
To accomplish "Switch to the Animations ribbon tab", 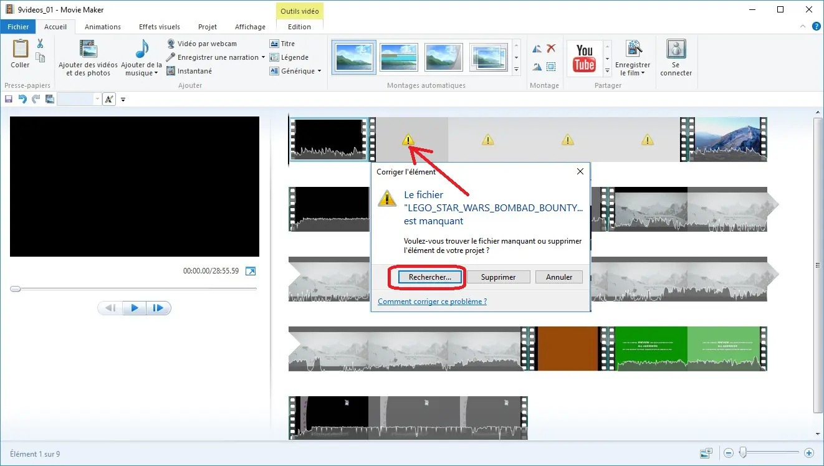I will click(x=103, y=27).
